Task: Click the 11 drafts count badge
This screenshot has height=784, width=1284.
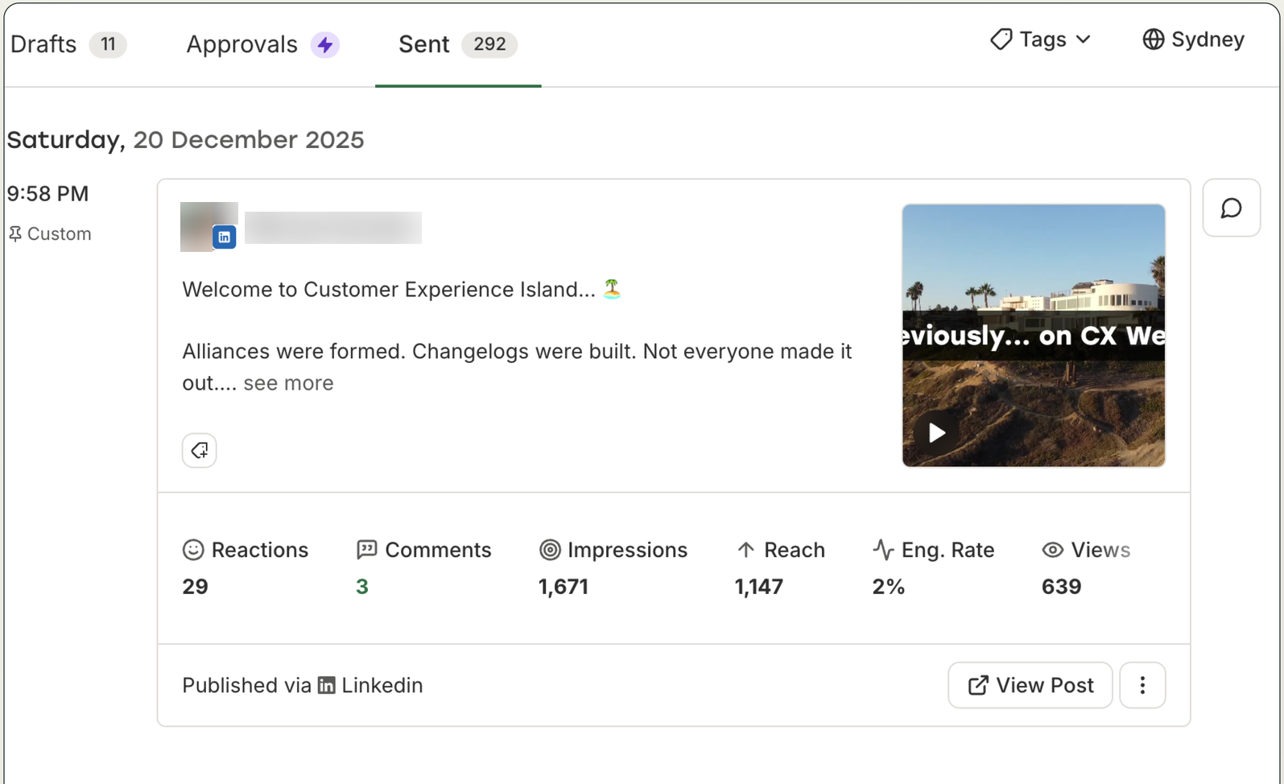Action: tap(108, 44)
